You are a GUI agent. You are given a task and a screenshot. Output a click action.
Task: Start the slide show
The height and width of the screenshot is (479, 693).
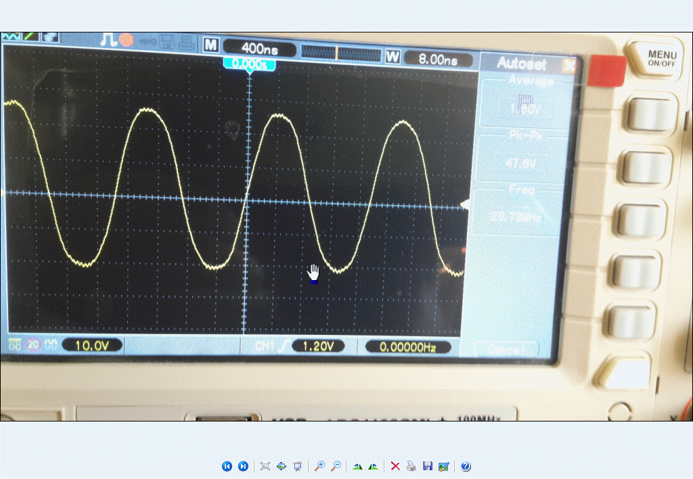tap(297, 466)
